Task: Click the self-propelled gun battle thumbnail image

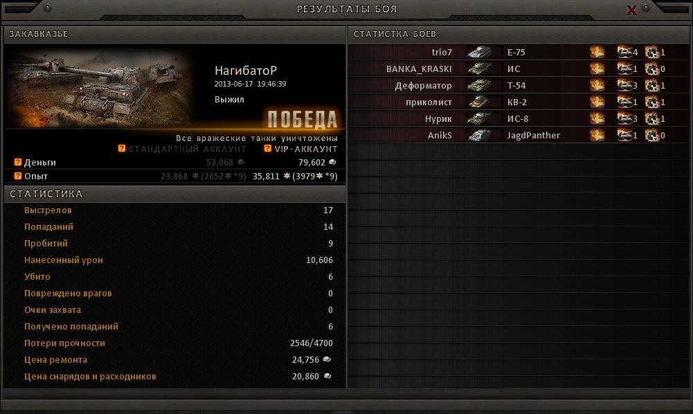Action: 100,87
